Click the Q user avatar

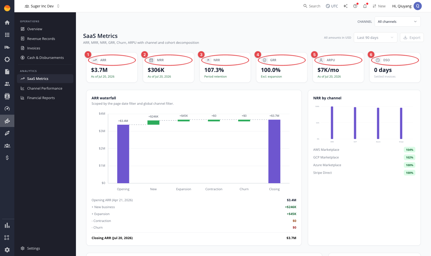418,6
